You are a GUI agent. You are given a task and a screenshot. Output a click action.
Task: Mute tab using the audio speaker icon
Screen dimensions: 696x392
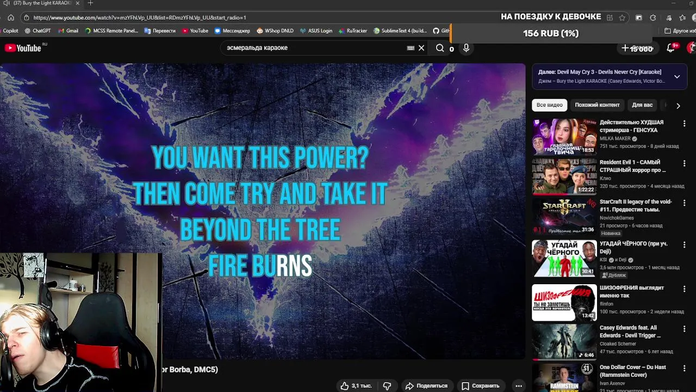pyautogui.click(x=5, y=3)
